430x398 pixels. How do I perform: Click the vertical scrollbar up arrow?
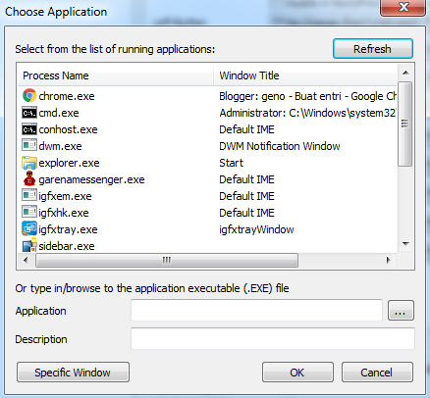click(405, 73)
